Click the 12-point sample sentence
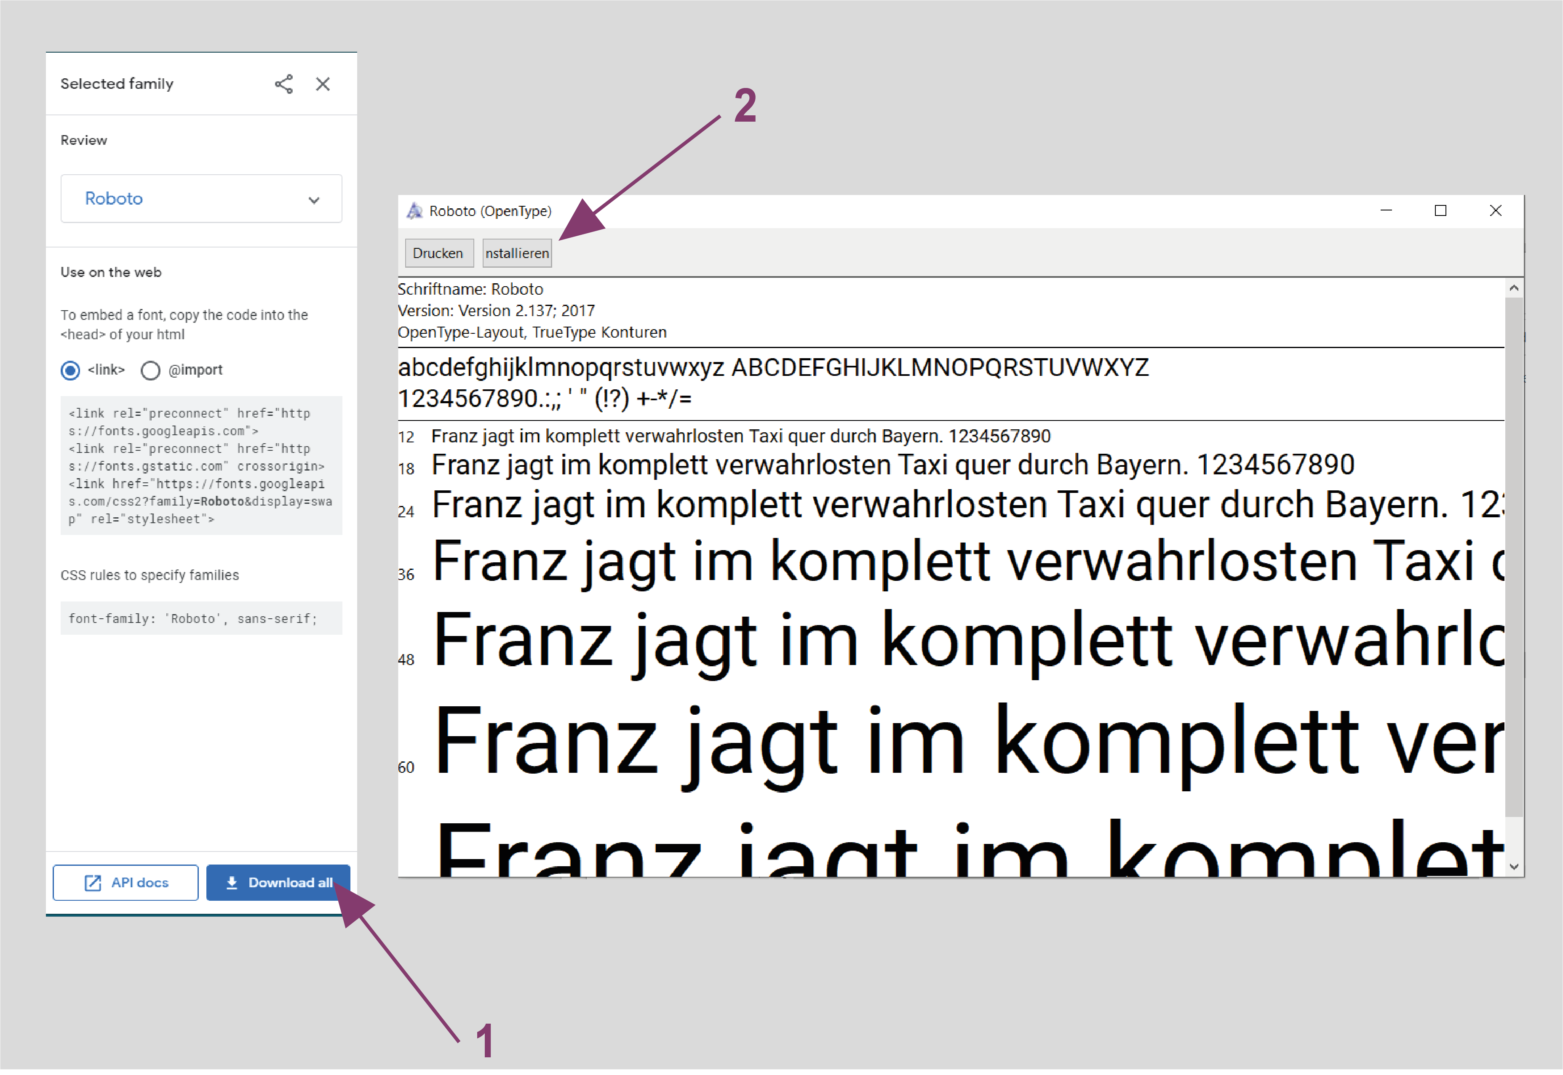Image resolution: width=1563 pixels, height=1075 pixels. pos(741,436)
